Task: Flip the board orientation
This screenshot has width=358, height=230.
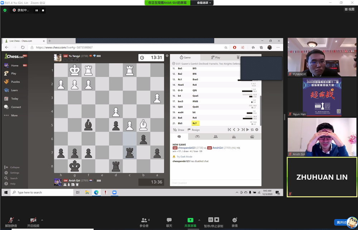Action: [x=252, y=130]
